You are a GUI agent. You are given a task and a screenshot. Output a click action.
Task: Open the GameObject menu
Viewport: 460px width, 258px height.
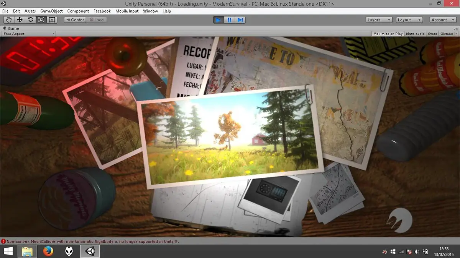coord(51,11)
